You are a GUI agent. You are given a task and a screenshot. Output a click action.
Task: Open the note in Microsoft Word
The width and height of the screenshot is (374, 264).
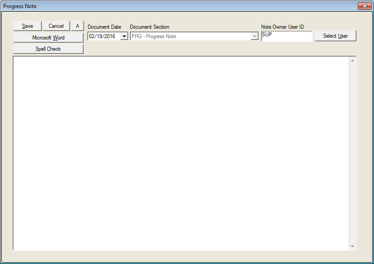pyautogui.click(x=48, y=37)
